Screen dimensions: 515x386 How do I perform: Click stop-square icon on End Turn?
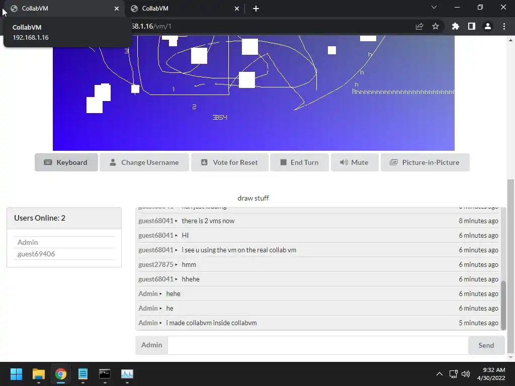284,162
